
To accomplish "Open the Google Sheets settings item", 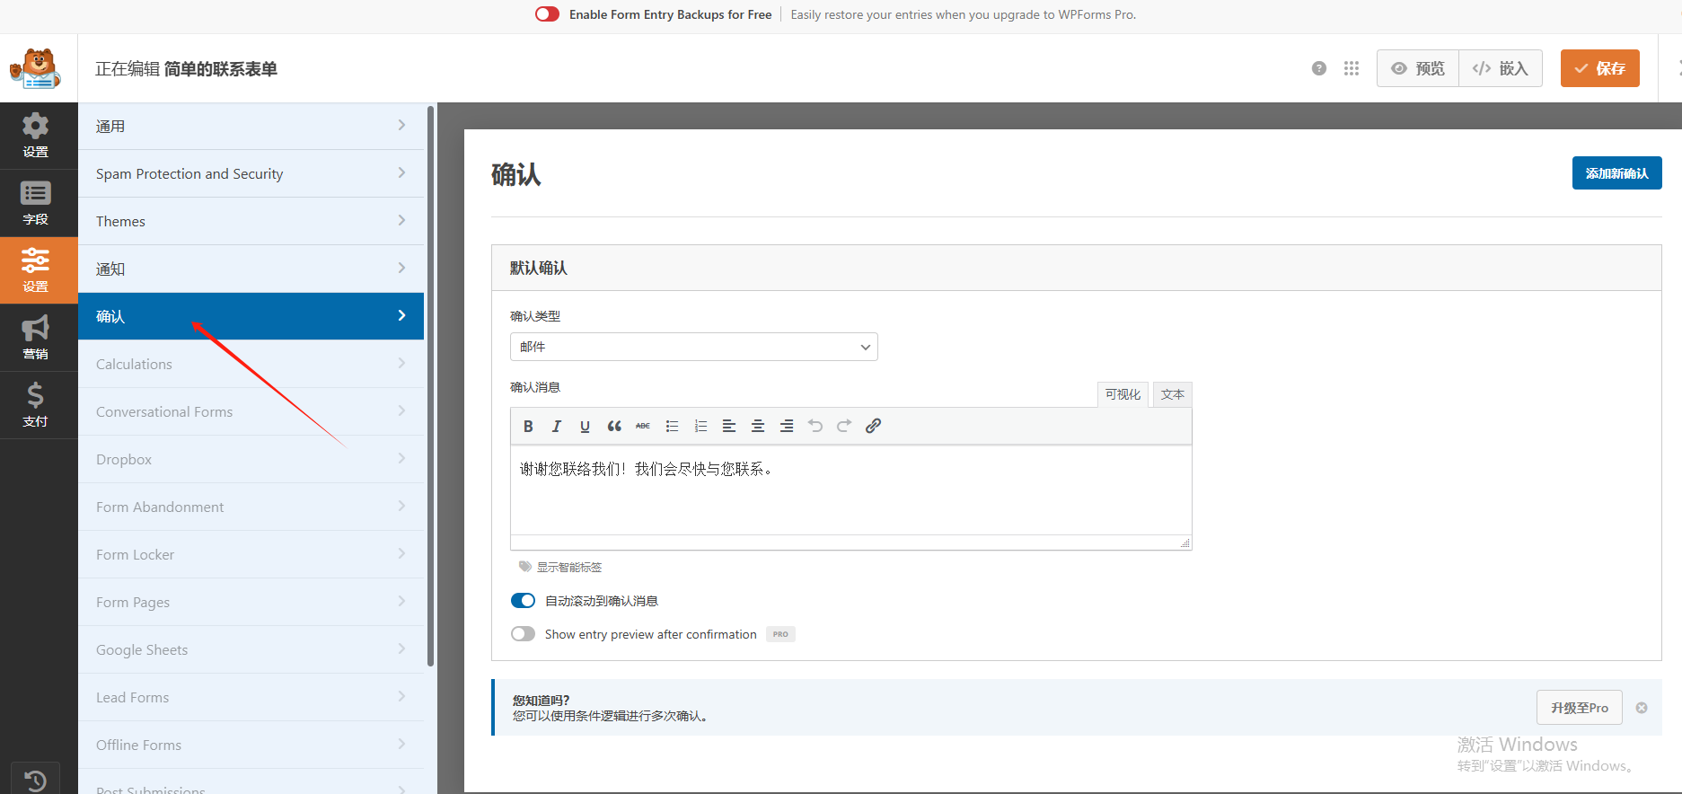I will coord(251,650).
